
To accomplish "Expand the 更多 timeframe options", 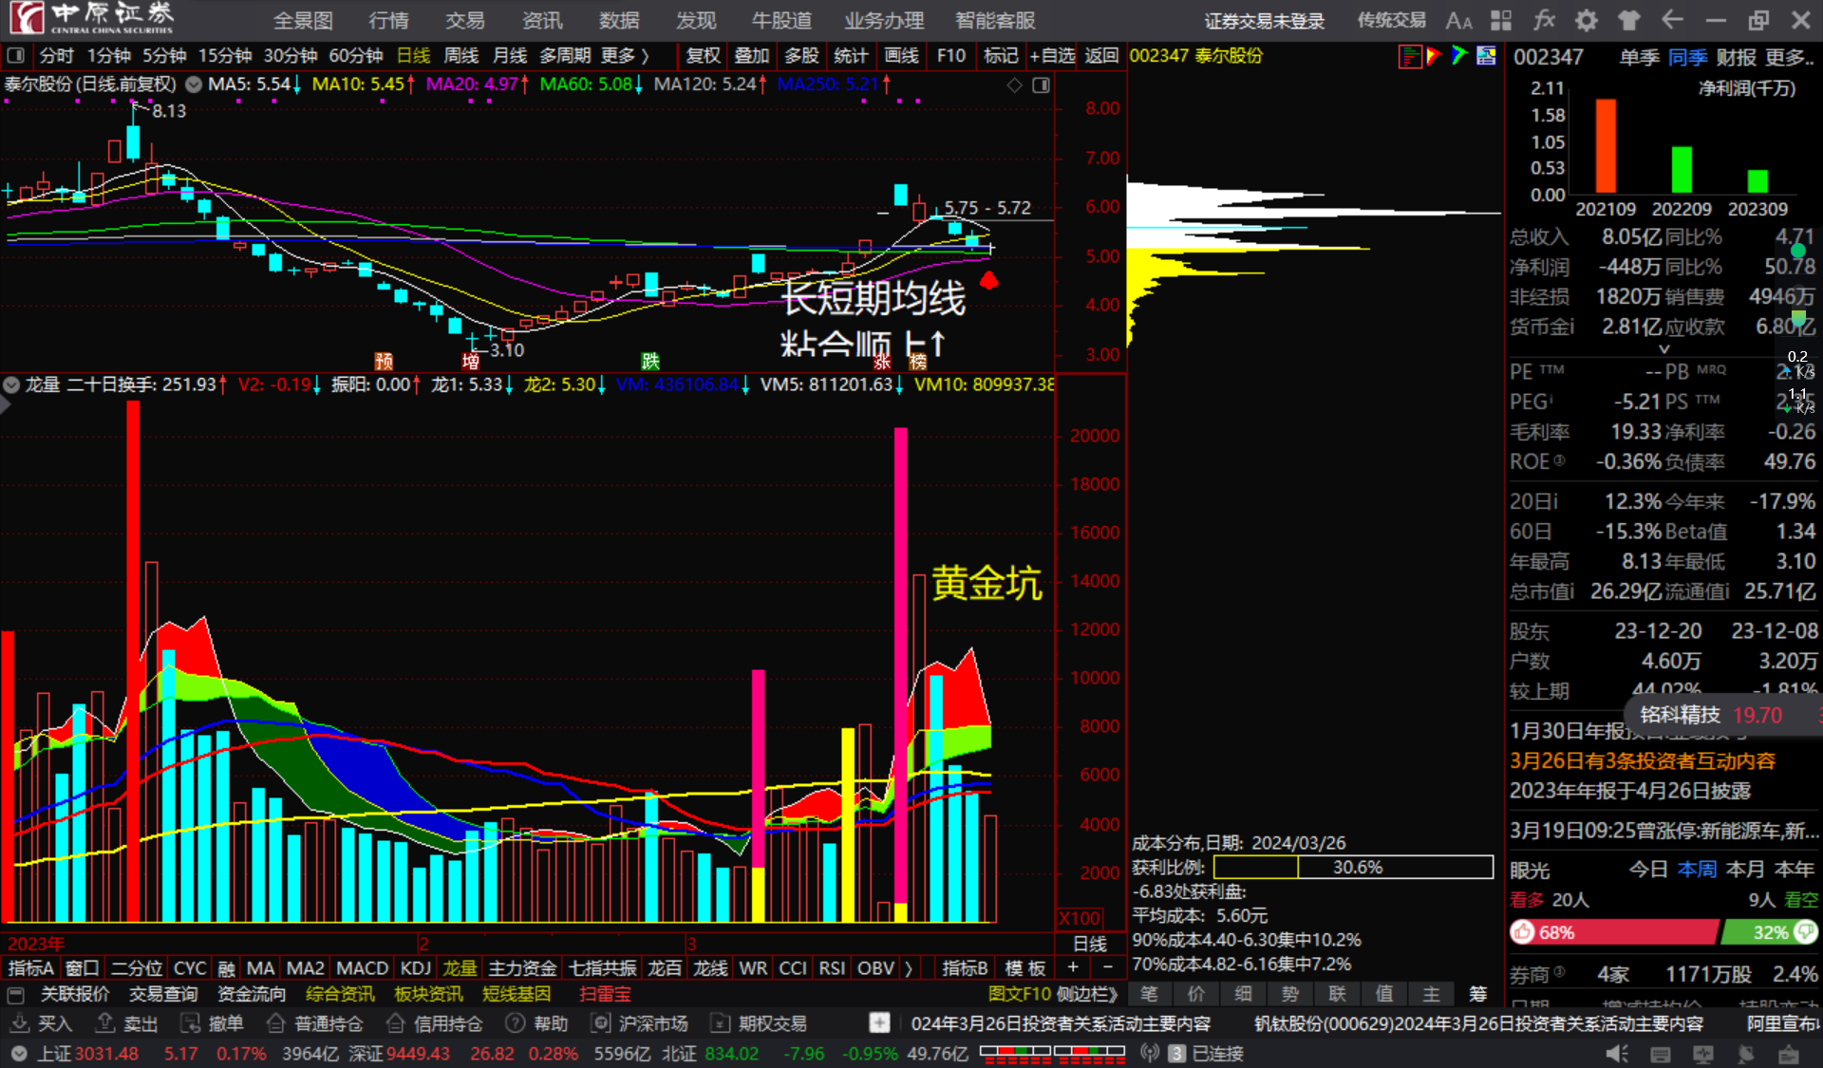I will click(624, 56).
